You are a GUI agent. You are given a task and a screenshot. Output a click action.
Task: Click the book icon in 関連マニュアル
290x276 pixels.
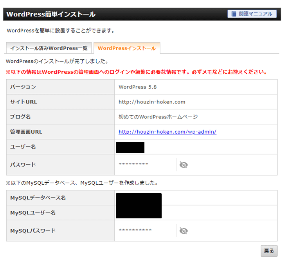pos(234,14)
